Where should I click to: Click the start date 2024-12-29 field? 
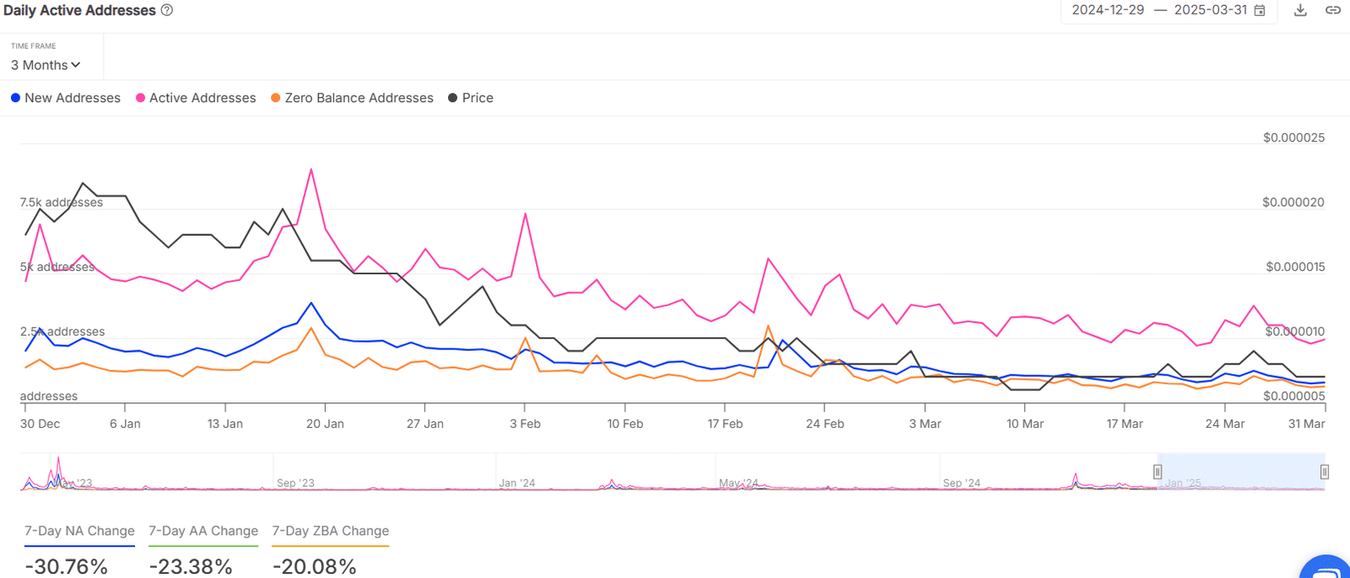1108,10
